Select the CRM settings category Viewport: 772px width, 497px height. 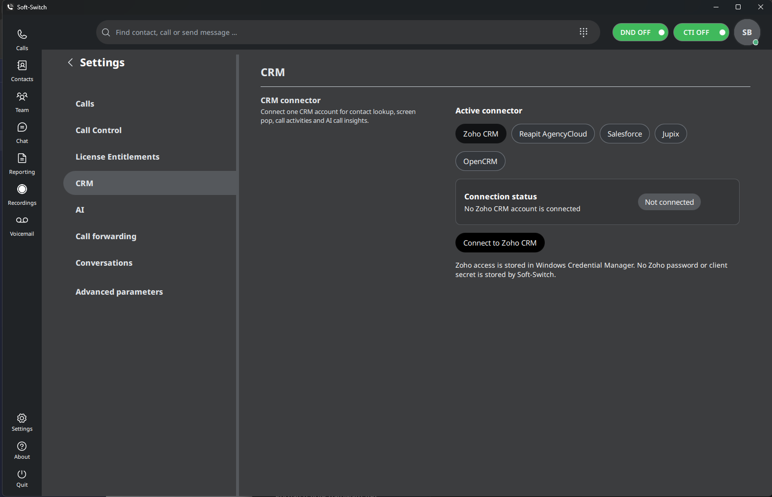[150, 183]
